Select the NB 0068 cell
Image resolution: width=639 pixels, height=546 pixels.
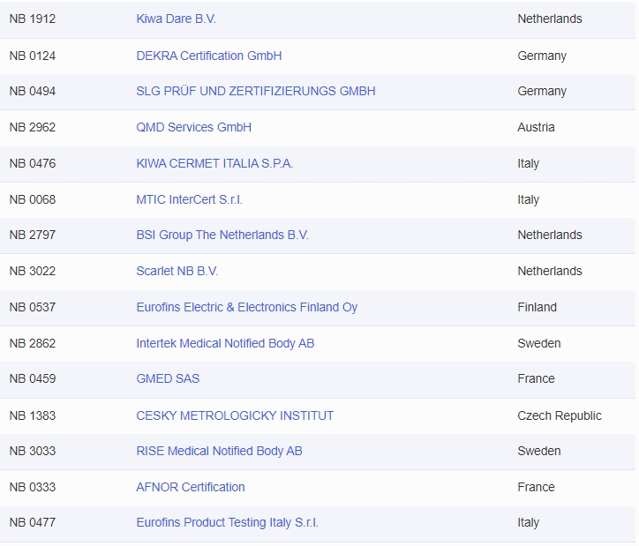pos(33,200)
